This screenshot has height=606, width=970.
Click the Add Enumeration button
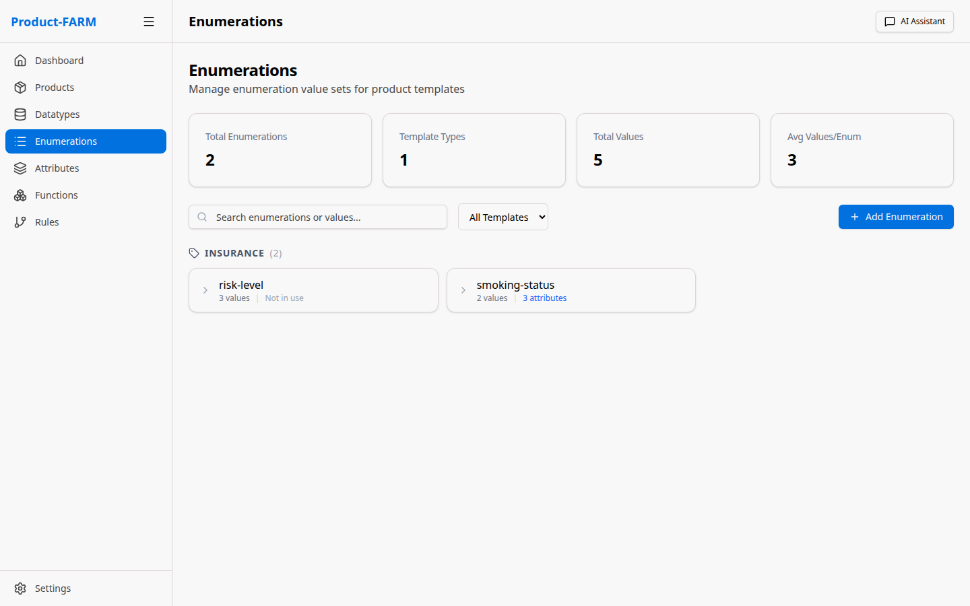(896, 217)
